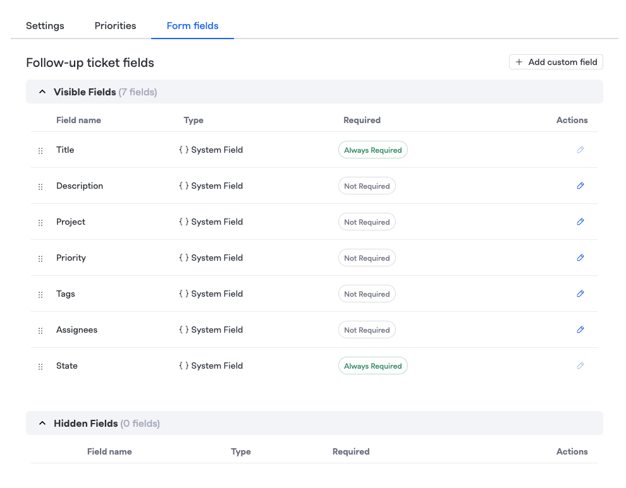Screen dimensions: 626x488
Task: Click the drag handle for Description row
Action: pos(40,187)
